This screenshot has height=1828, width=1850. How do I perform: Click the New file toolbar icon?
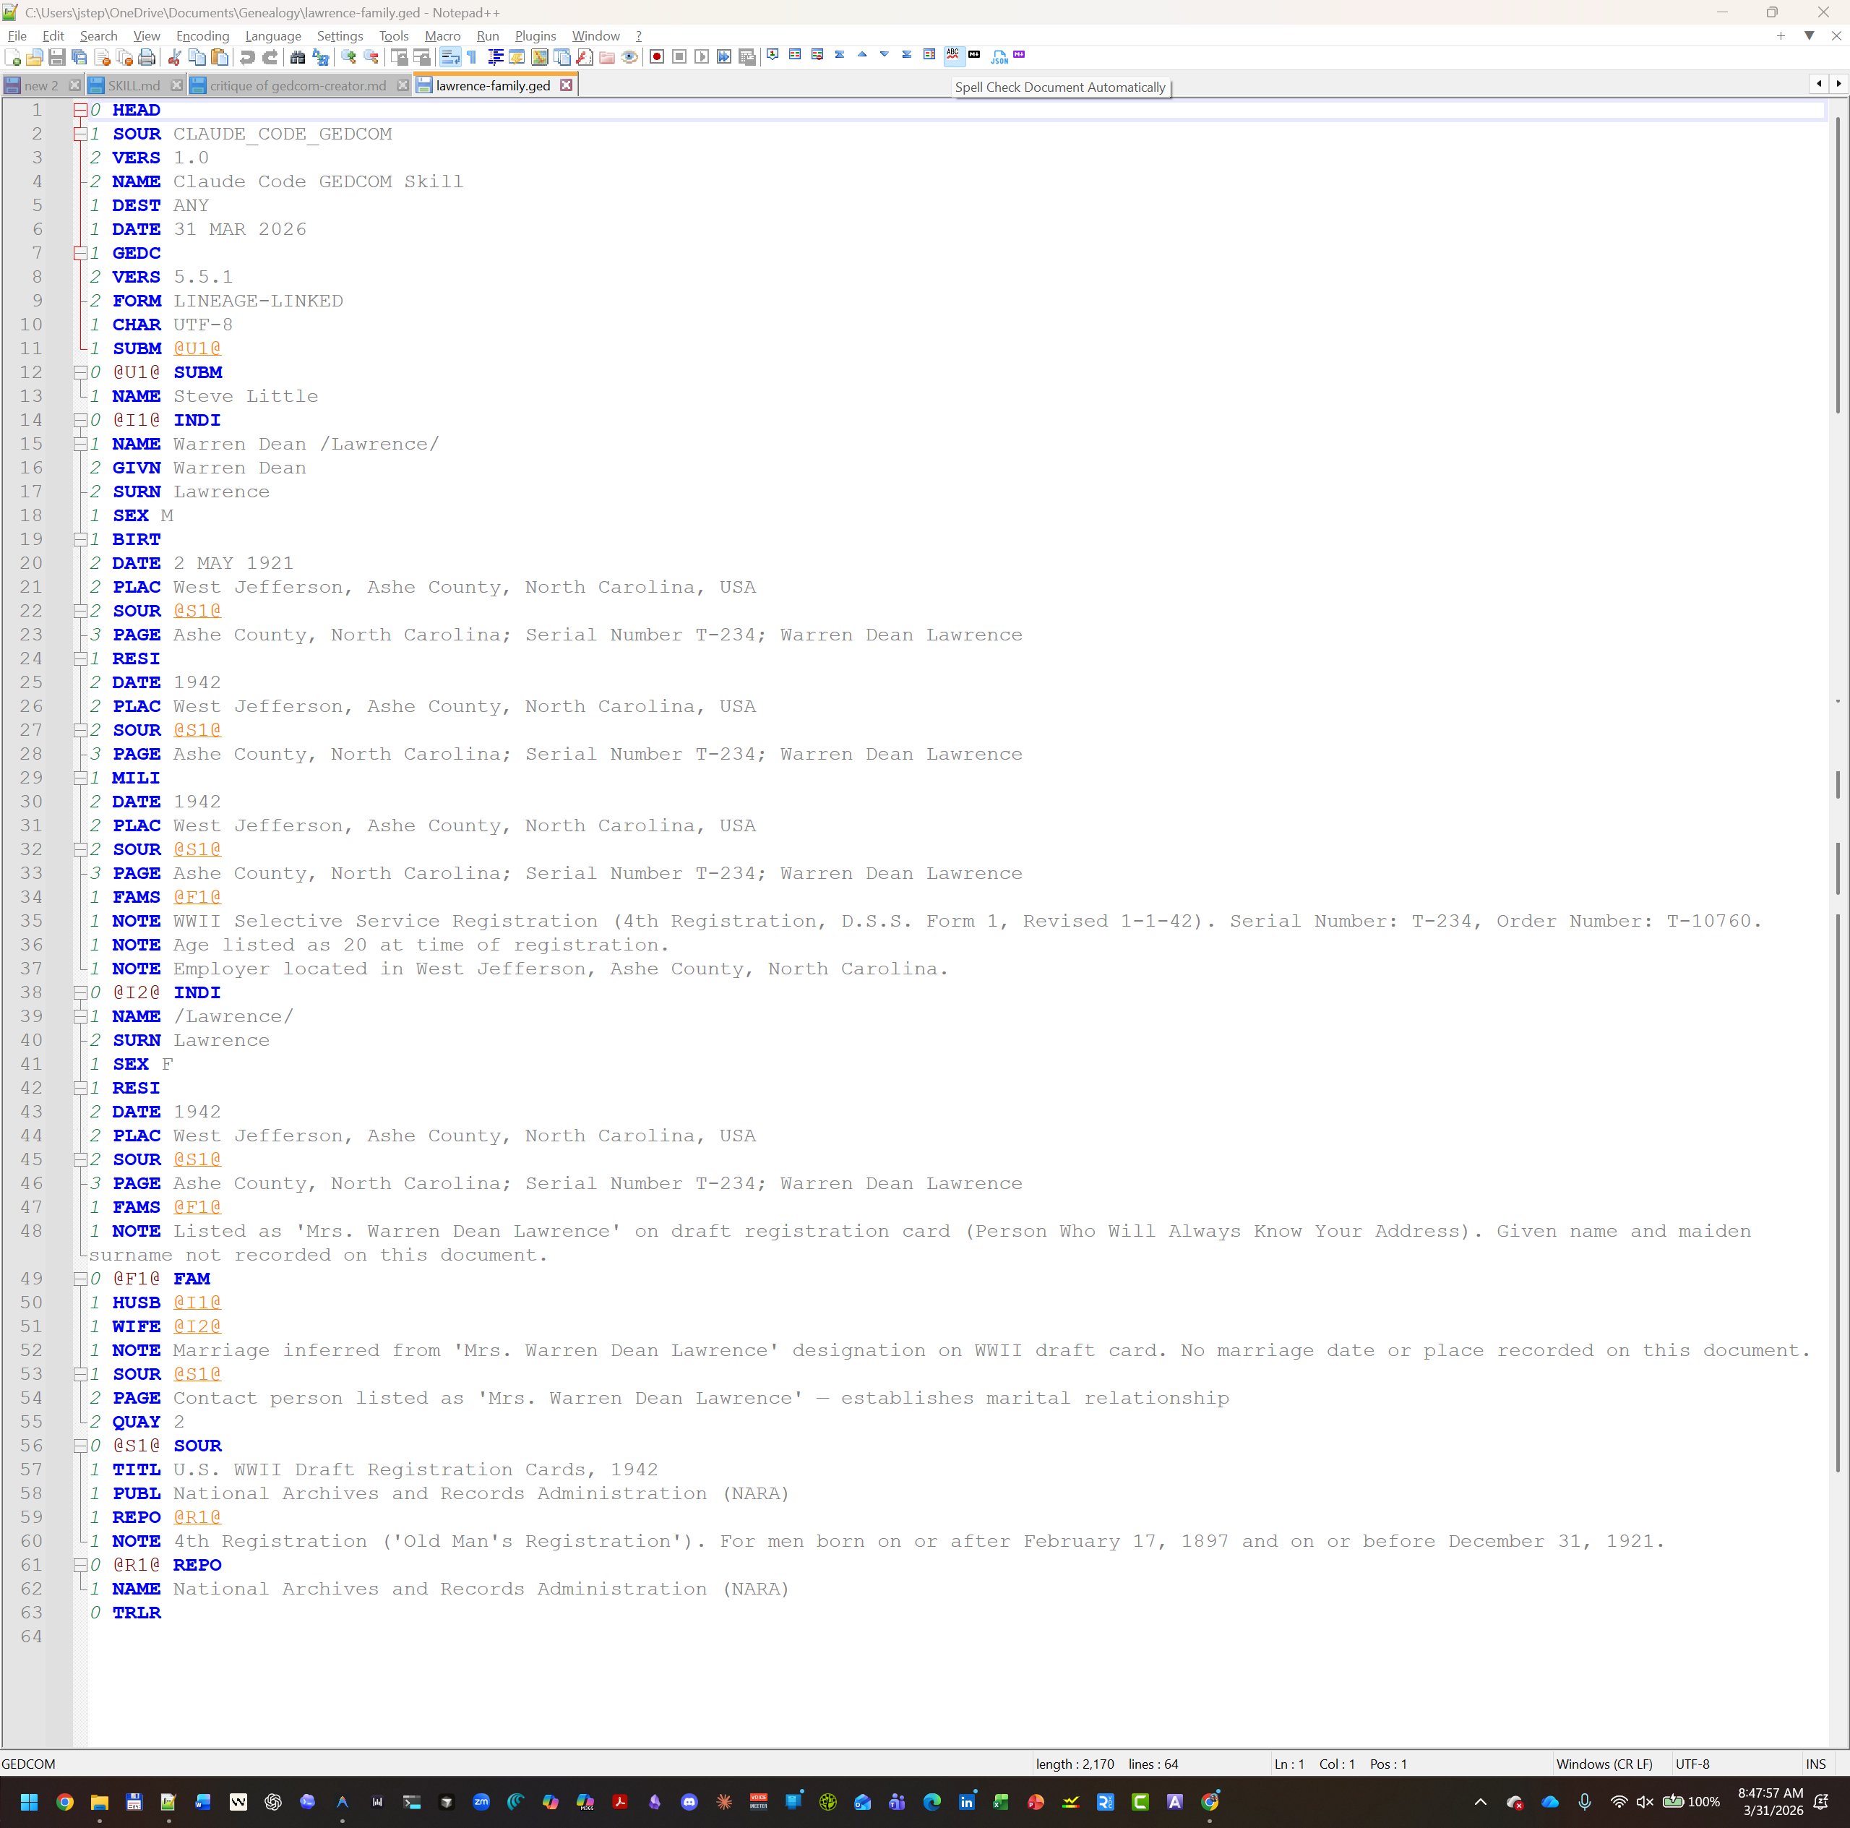[x=12, y=57]
